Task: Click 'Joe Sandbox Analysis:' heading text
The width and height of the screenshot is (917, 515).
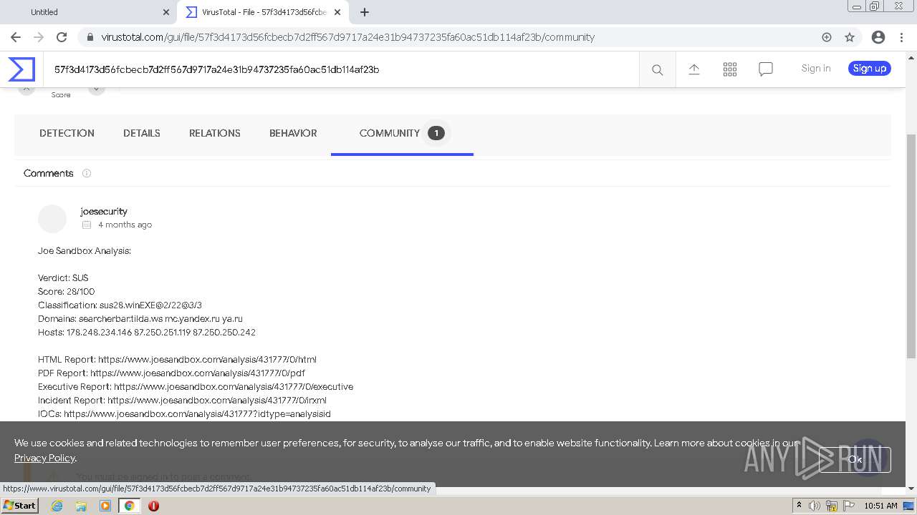Action: coord(85,251)
